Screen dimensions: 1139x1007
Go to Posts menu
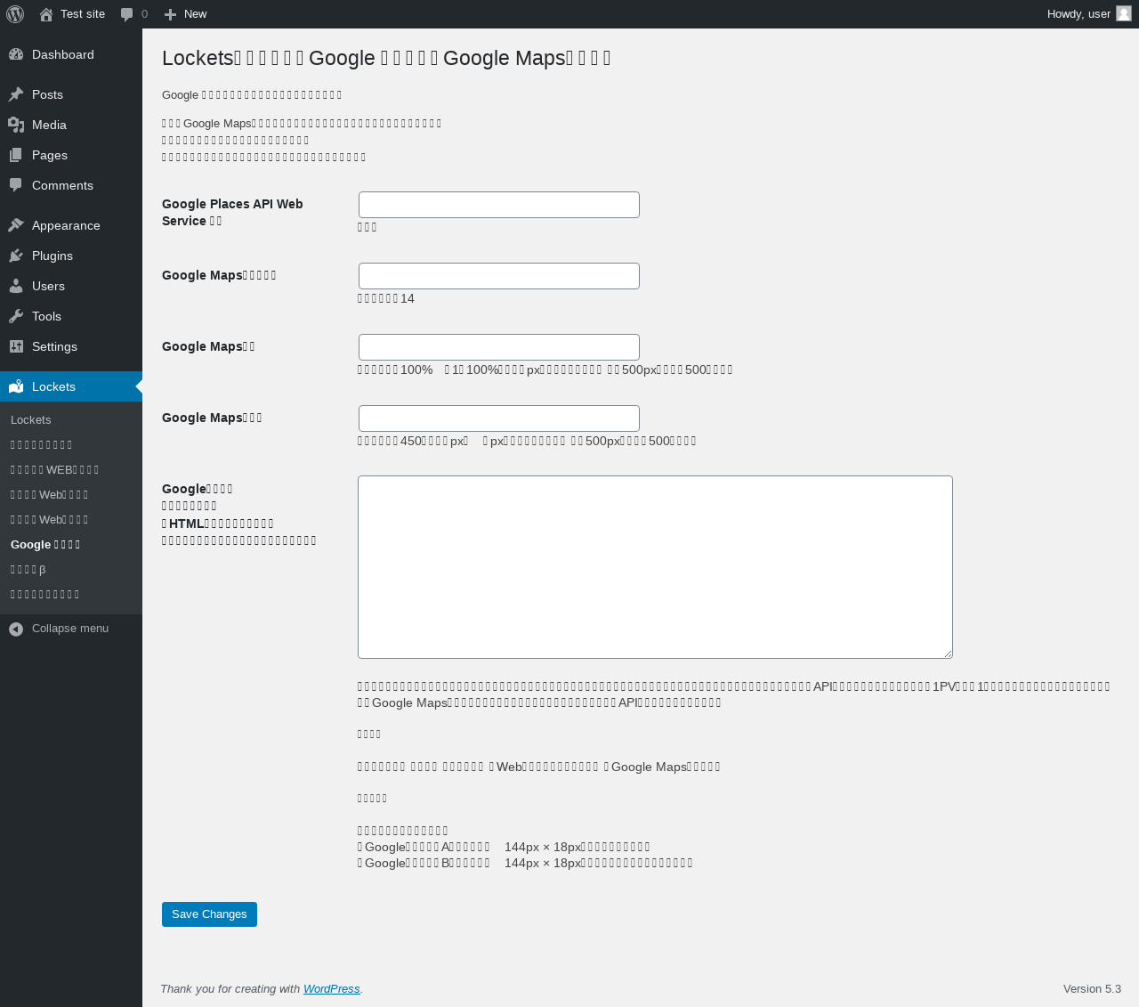click(71, 94)
